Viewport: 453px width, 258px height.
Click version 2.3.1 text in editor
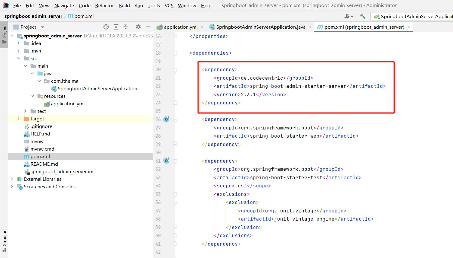[x=248, y=94]
